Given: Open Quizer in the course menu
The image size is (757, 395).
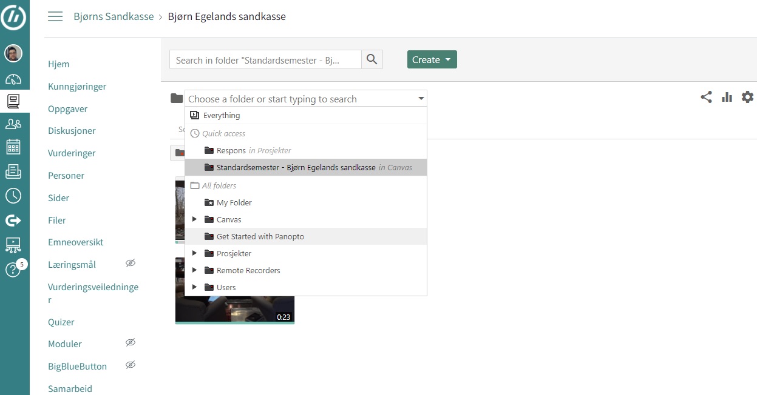Looking at the screenshot, I should tap(61, 322).
